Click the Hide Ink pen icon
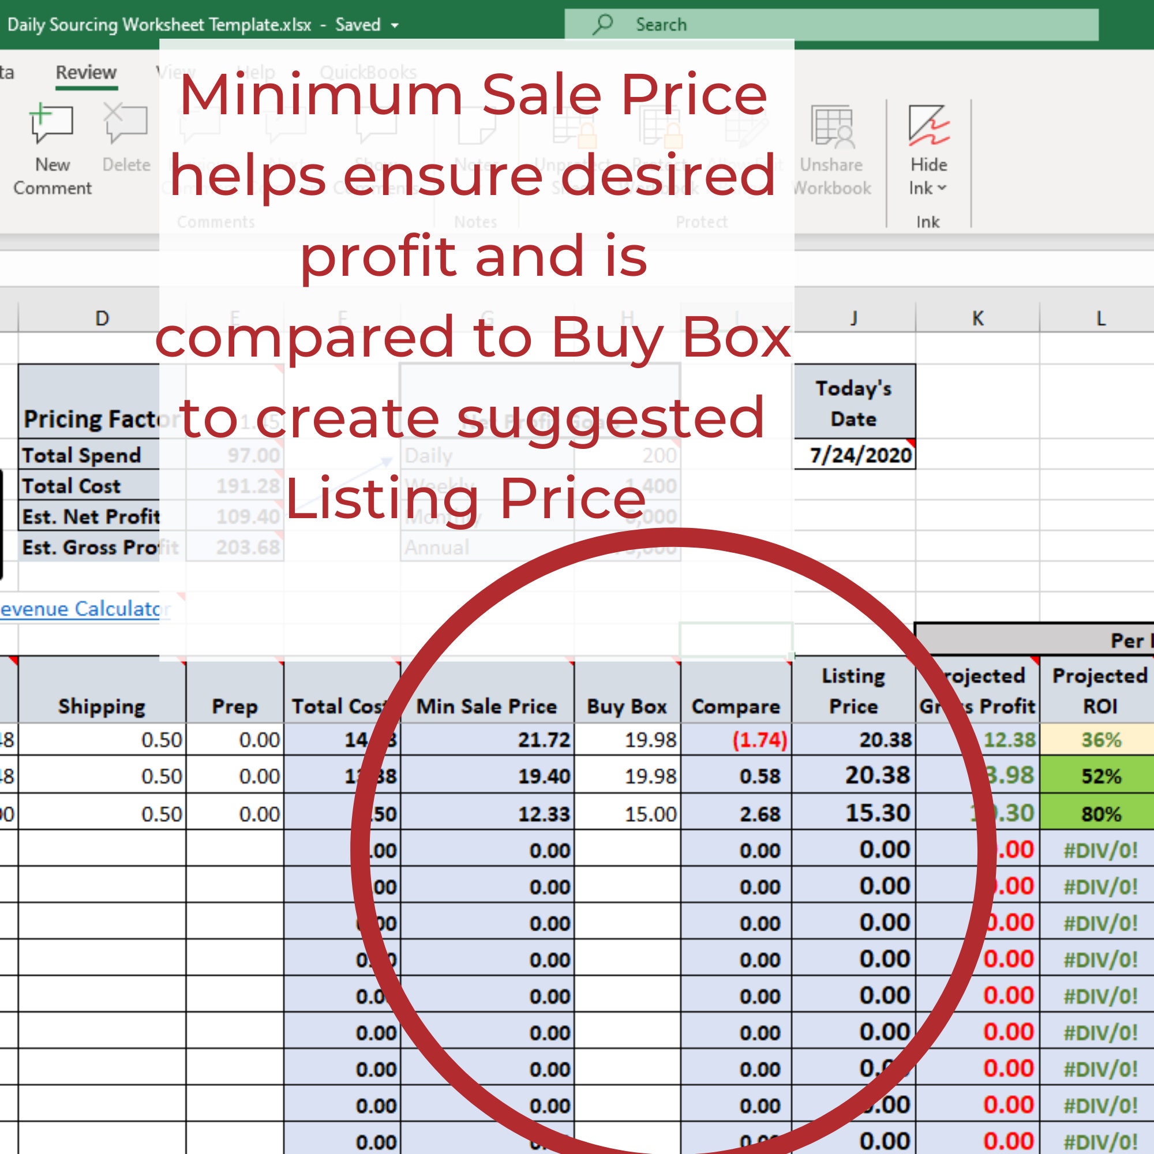 (x=928, y=125)
